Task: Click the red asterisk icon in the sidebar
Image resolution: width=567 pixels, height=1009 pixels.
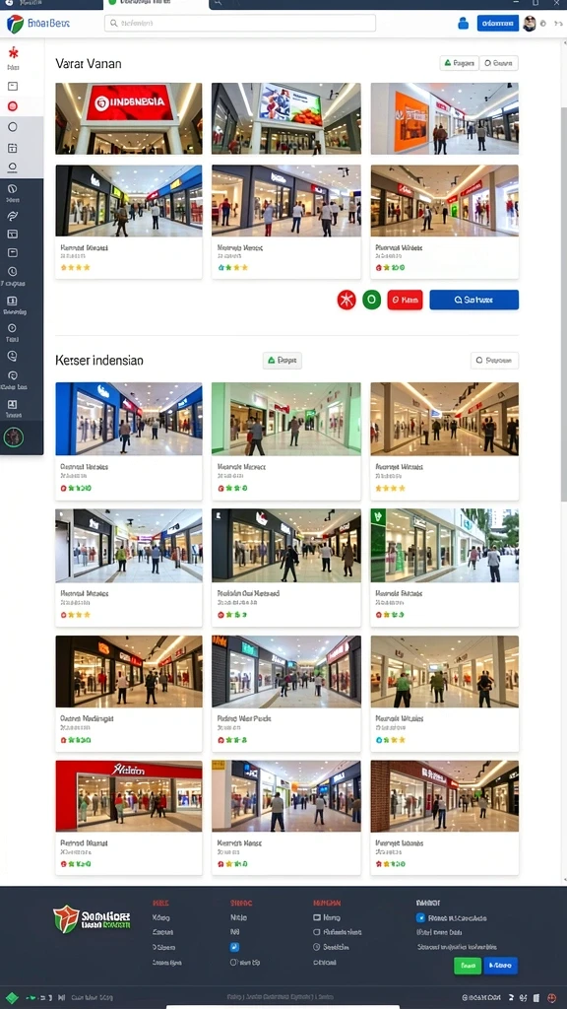Action: pos(13,53)
